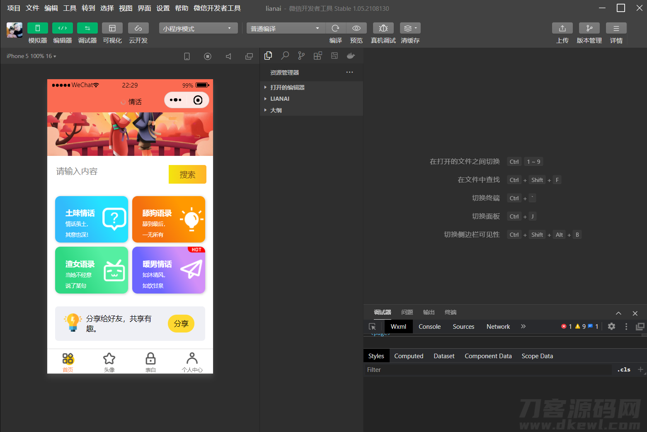Image resolution: width=647 pixels, height=432 pixels.
Task: Click the upload icon
Action: (x=562, y=28)
